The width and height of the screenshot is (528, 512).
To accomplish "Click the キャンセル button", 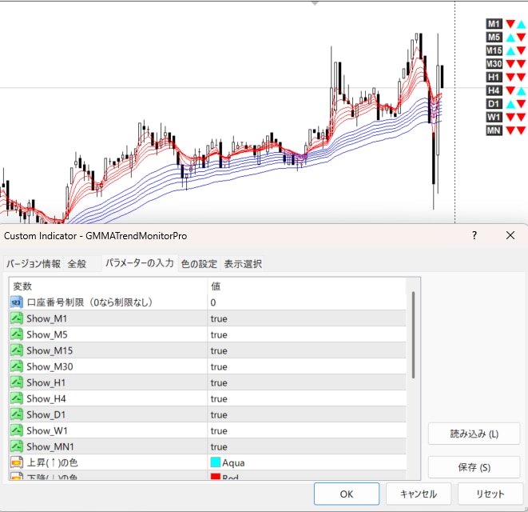I will coord(419,494).
